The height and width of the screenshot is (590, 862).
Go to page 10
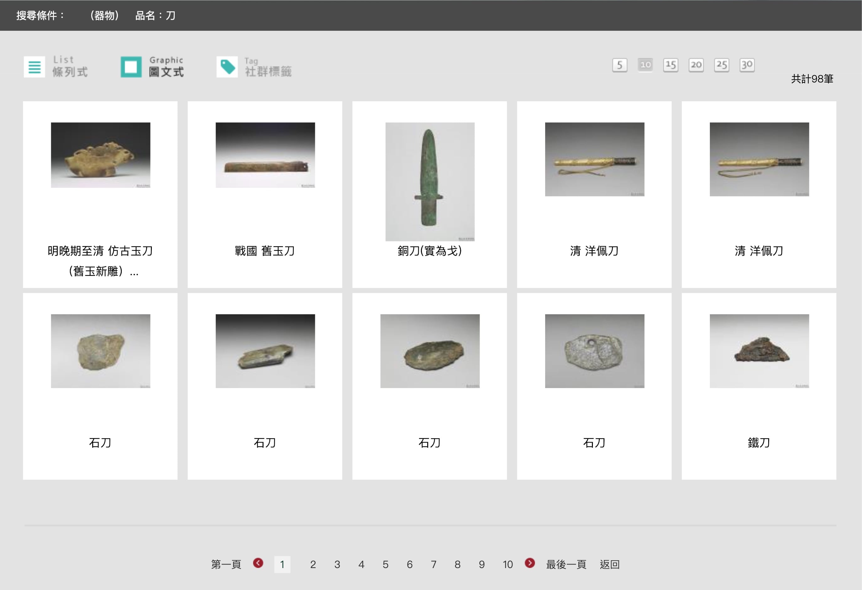coord(508,564)
